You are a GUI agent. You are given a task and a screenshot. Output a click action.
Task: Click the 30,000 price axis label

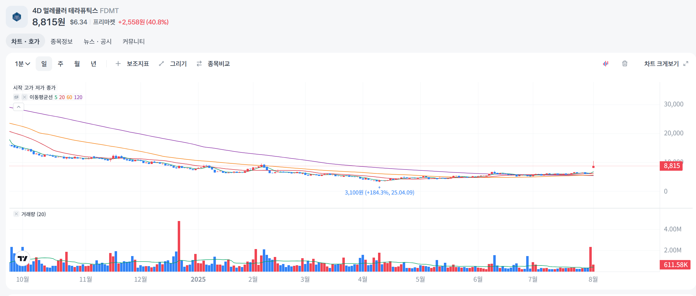(674, 104)
